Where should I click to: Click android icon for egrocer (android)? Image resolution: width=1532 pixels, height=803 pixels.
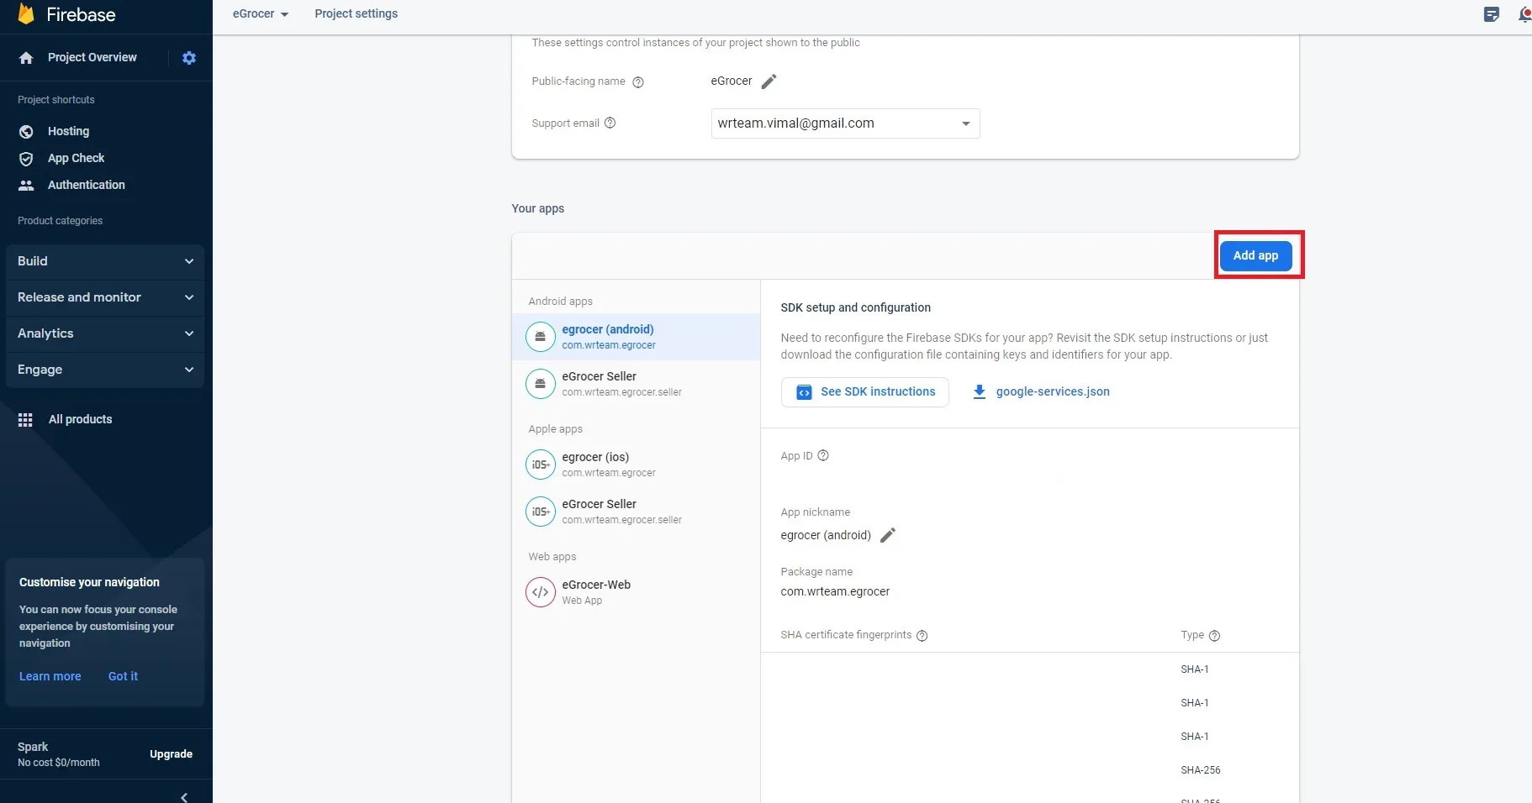[x=541, y=337]
